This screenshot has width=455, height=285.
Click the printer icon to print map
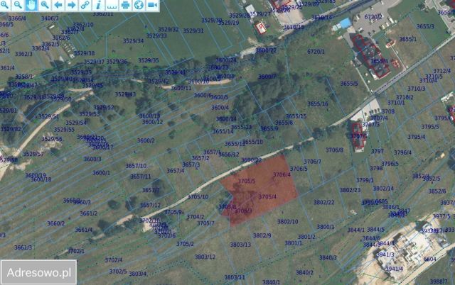pyautogui.click(x=125, y=5)
